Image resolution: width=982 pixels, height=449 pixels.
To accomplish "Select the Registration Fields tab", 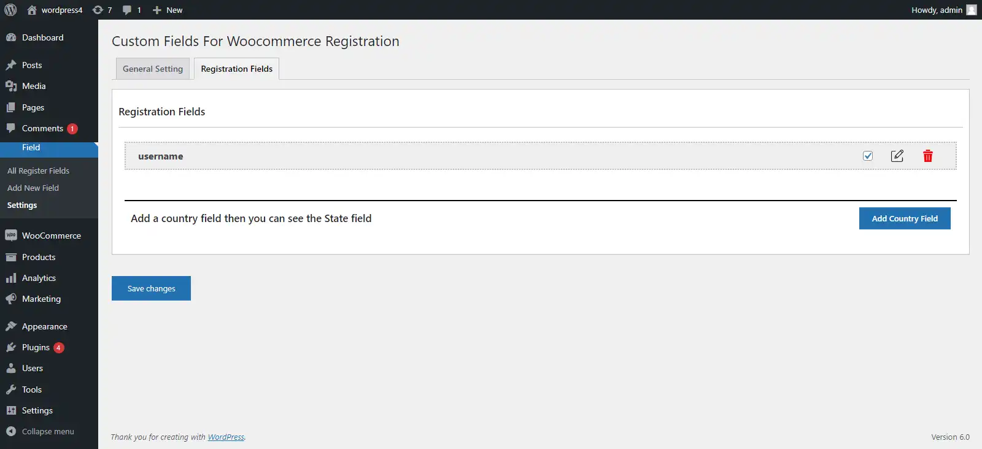I will [x=237, y=69].
